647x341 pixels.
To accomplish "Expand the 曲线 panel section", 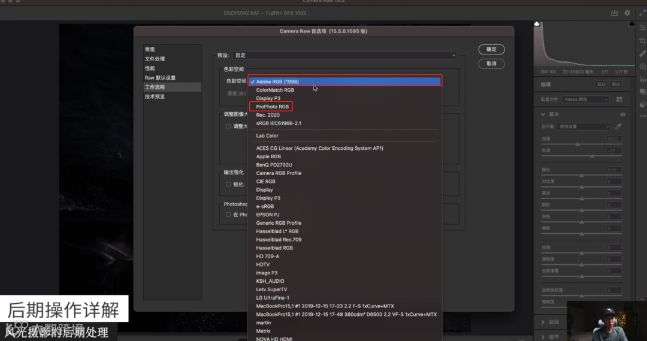I will point(543,322).
